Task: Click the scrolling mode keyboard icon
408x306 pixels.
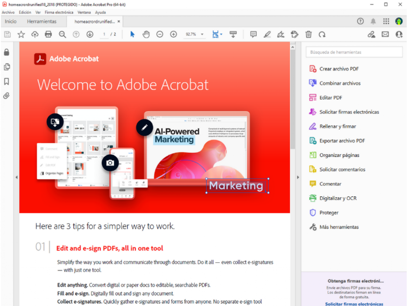Action: tap(233, 34)
